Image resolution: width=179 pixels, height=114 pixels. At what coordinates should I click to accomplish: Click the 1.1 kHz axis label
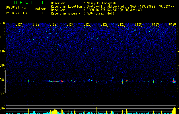point(3,37)
